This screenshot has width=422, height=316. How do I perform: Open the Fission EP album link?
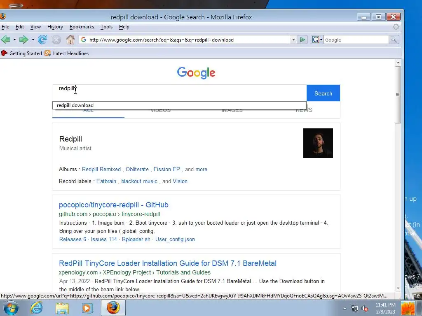click(x=167, y=169)
